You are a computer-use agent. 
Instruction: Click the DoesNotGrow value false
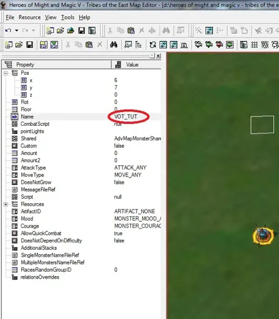coord(119,183)
